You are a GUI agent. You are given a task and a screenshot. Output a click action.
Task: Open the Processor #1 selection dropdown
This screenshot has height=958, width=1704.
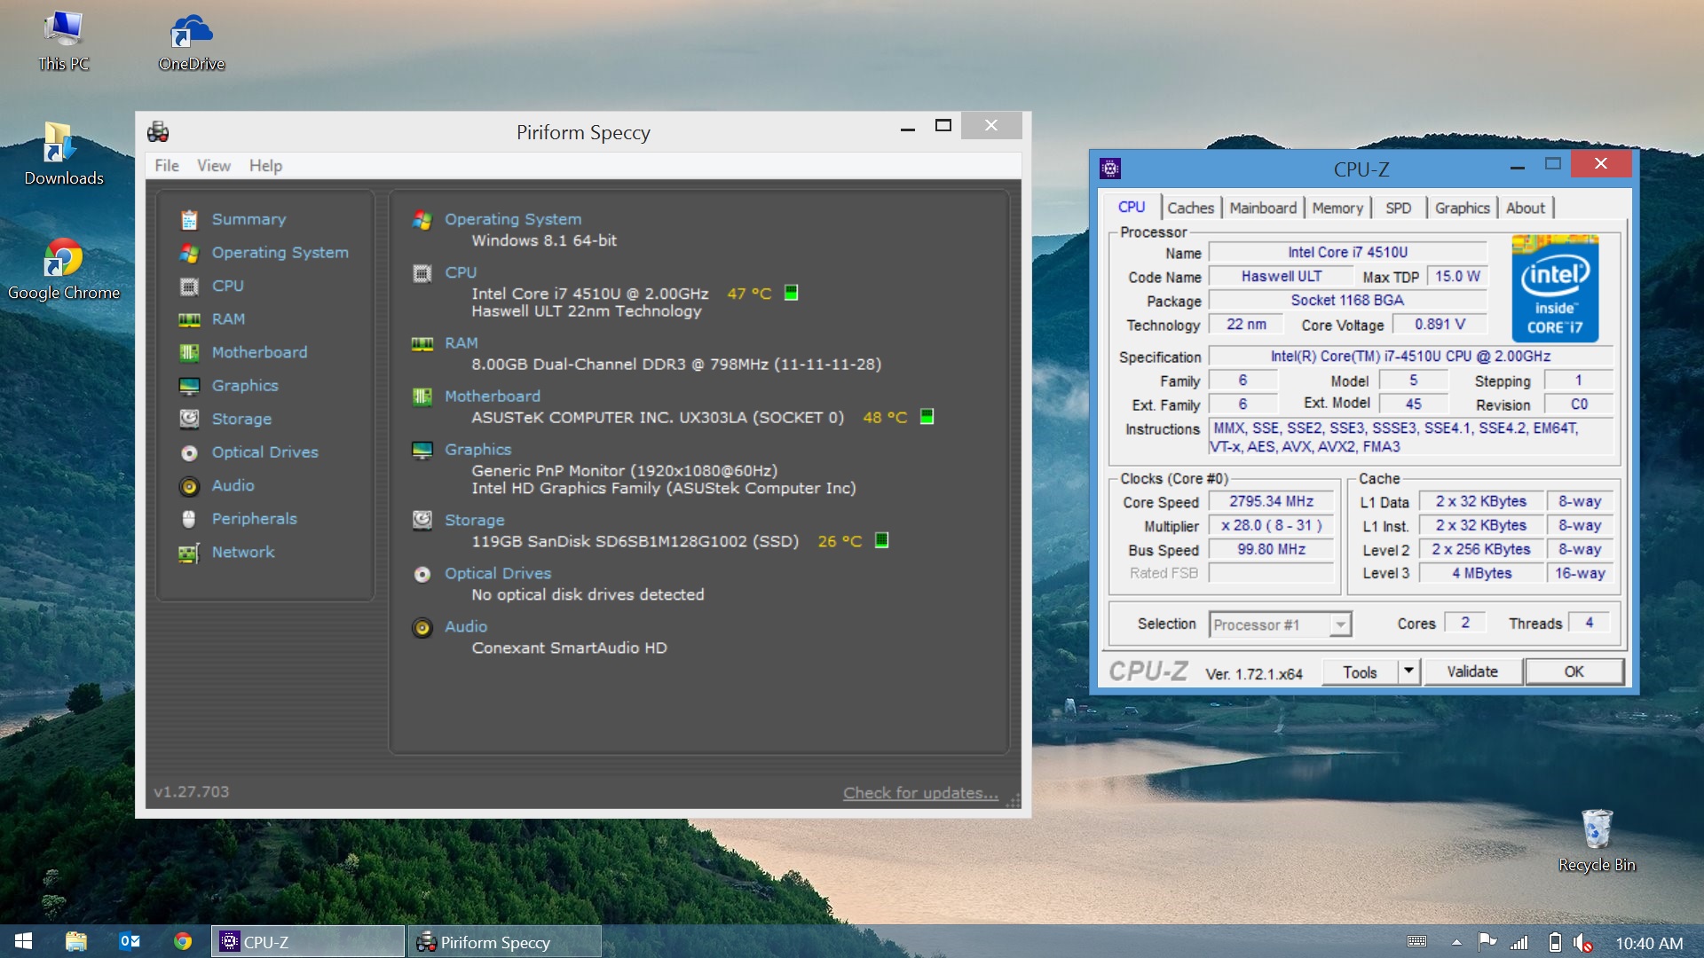click(x=1280, y=624)
